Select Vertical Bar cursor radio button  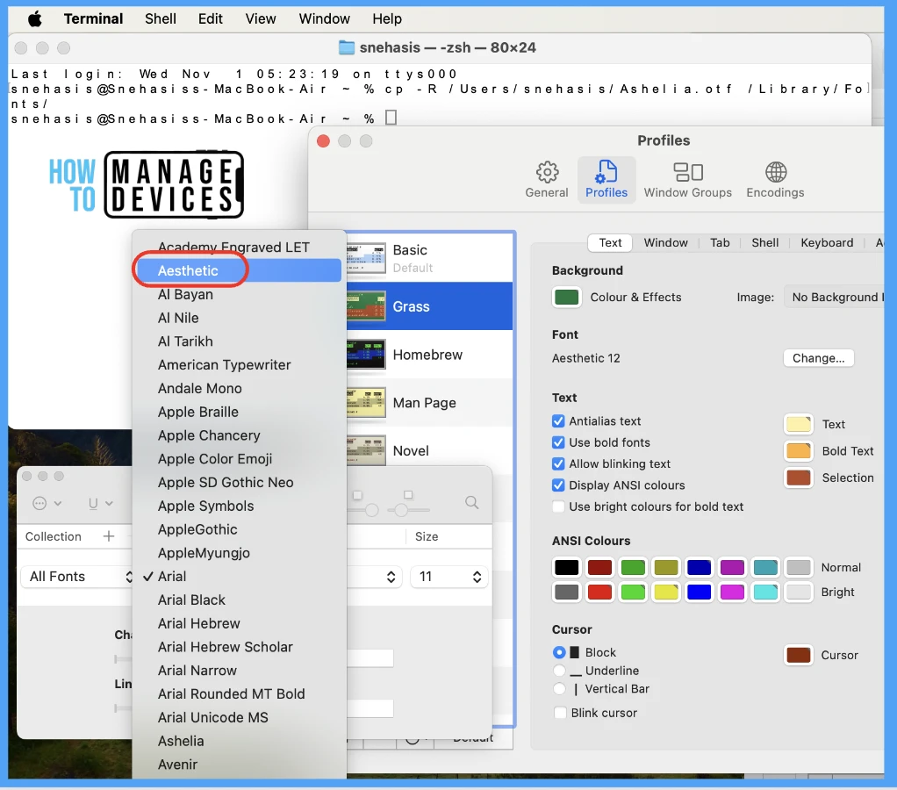coord(559,689)
